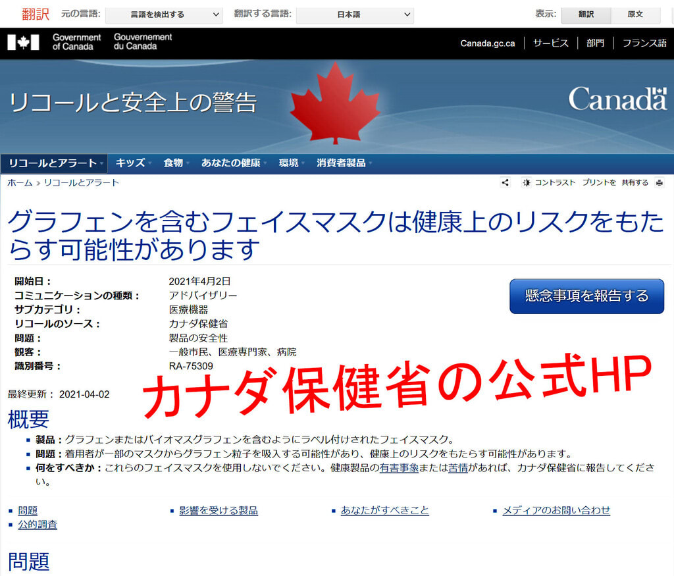Click リコールとアラート in the breadcrumb
Image resolution: width=674 pixels, height=576 pixels.
click(81, 183)
